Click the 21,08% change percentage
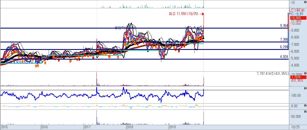The image size is (307, 130). [x=296, y=21]
